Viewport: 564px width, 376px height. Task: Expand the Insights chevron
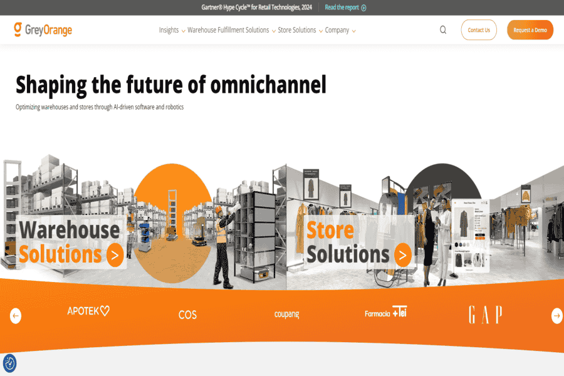tap(184, 31)
